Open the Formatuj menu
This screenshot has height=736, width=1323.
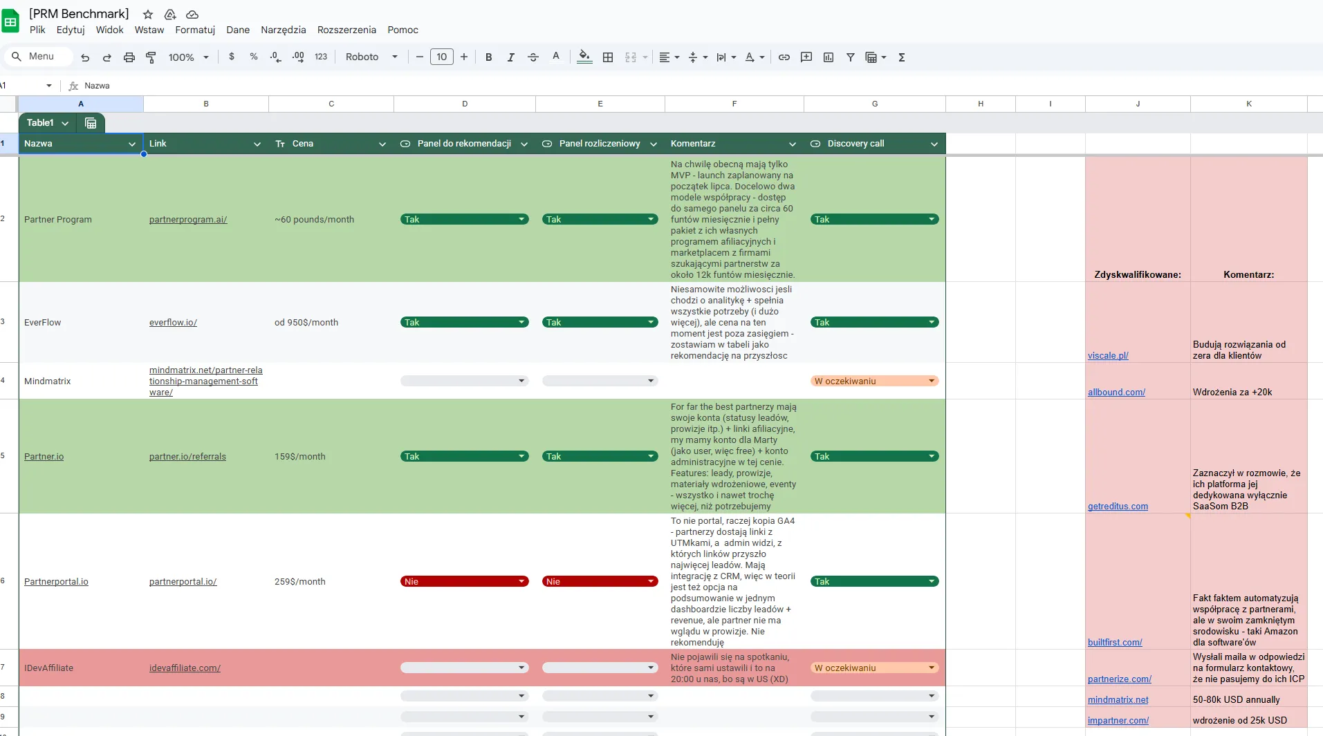[195, 30]
